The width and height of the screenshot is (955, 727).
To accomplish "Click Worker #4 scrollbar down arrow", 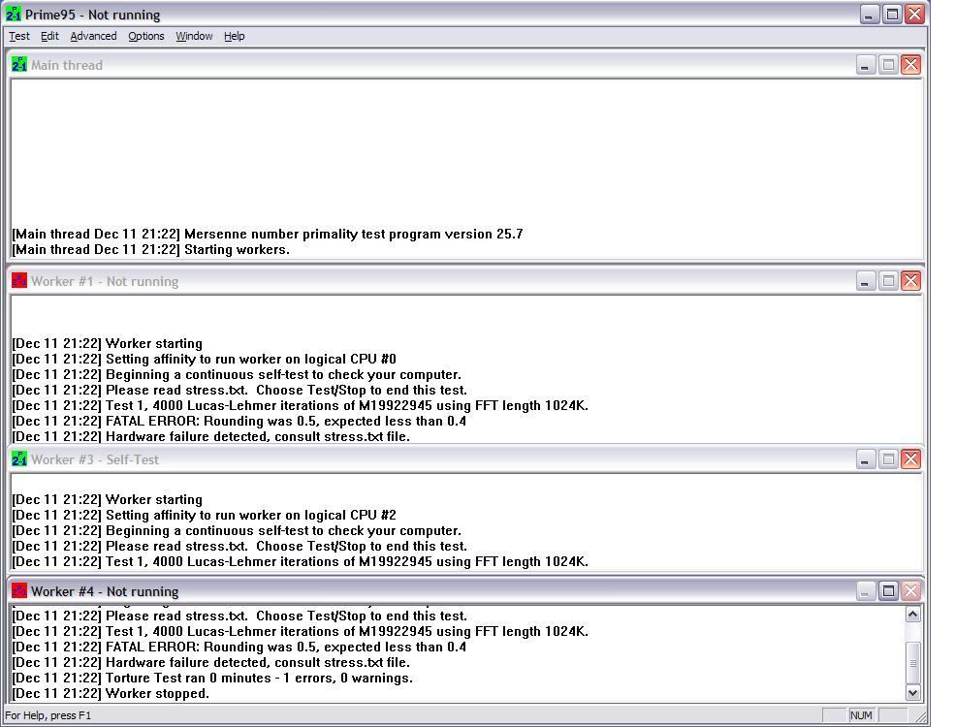I will [x=912, y=693].
